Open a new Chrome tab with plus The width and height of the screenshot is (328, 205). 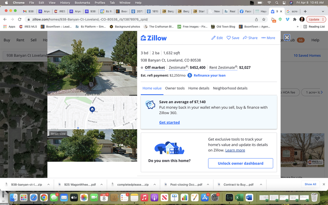click(x=305, y=11)
